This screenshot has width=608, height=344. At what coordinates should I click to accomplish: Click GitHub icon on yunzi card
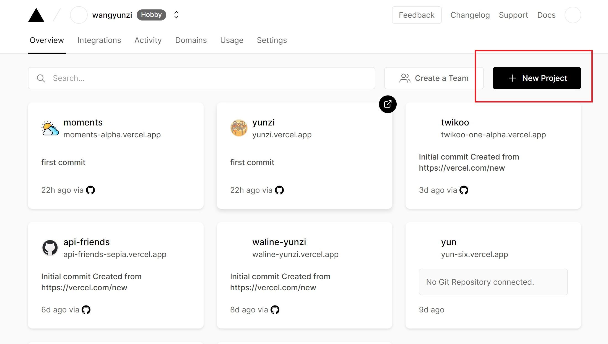[279, 190]
